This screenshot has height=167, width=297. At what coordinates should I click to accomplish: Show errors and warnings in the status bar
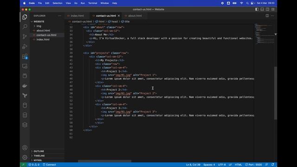[x=34, y=165]
